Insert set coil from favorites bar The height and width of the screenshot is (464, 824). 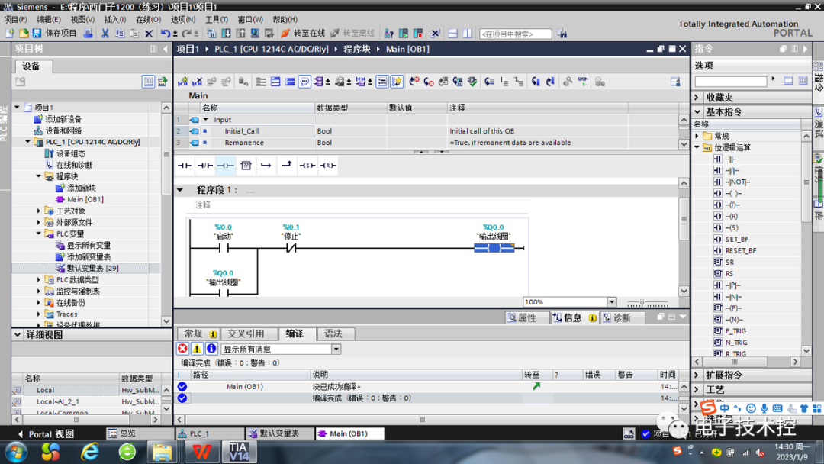(x=307, y=166)
